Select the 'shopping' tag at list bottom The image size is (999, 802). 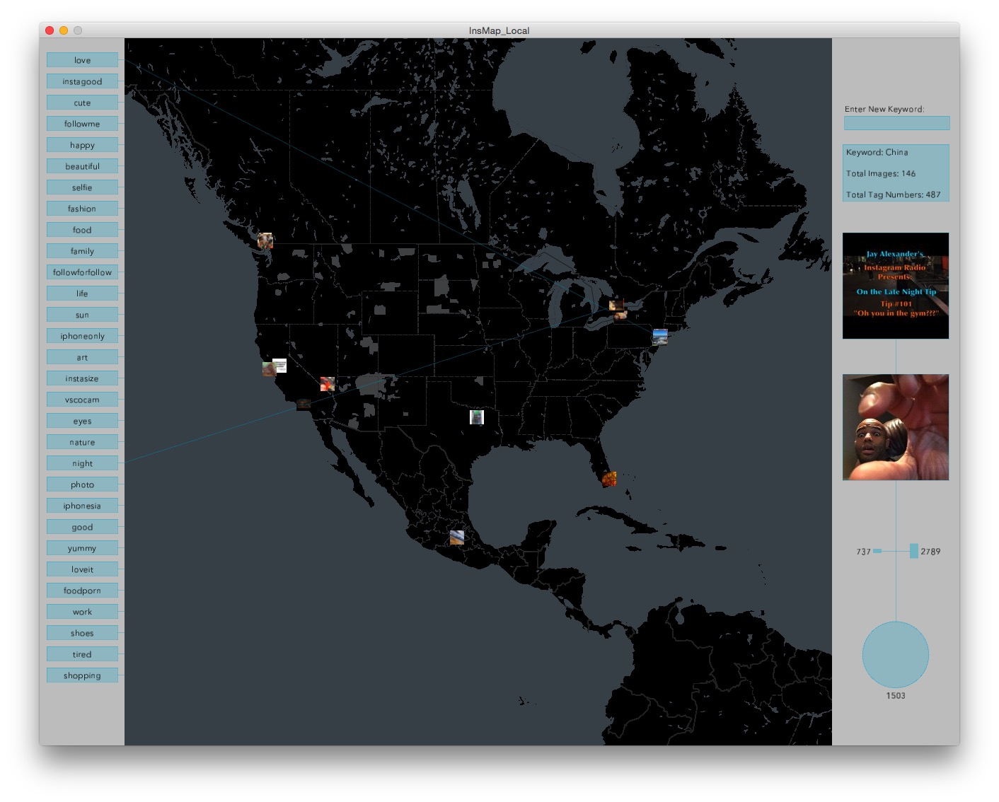point(82,675)
